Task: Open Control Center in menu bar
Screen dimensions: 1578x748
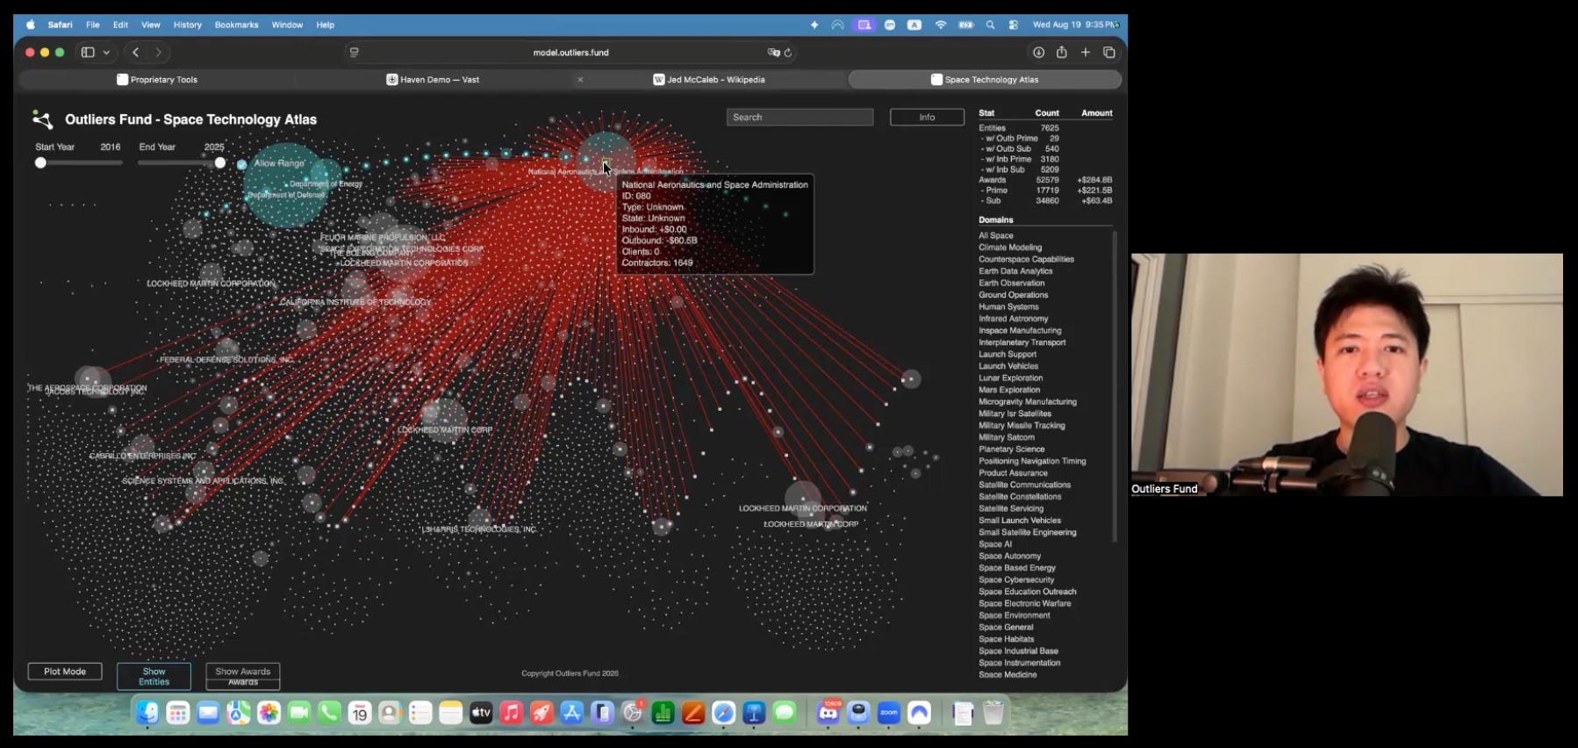Action: (1013, 25)
